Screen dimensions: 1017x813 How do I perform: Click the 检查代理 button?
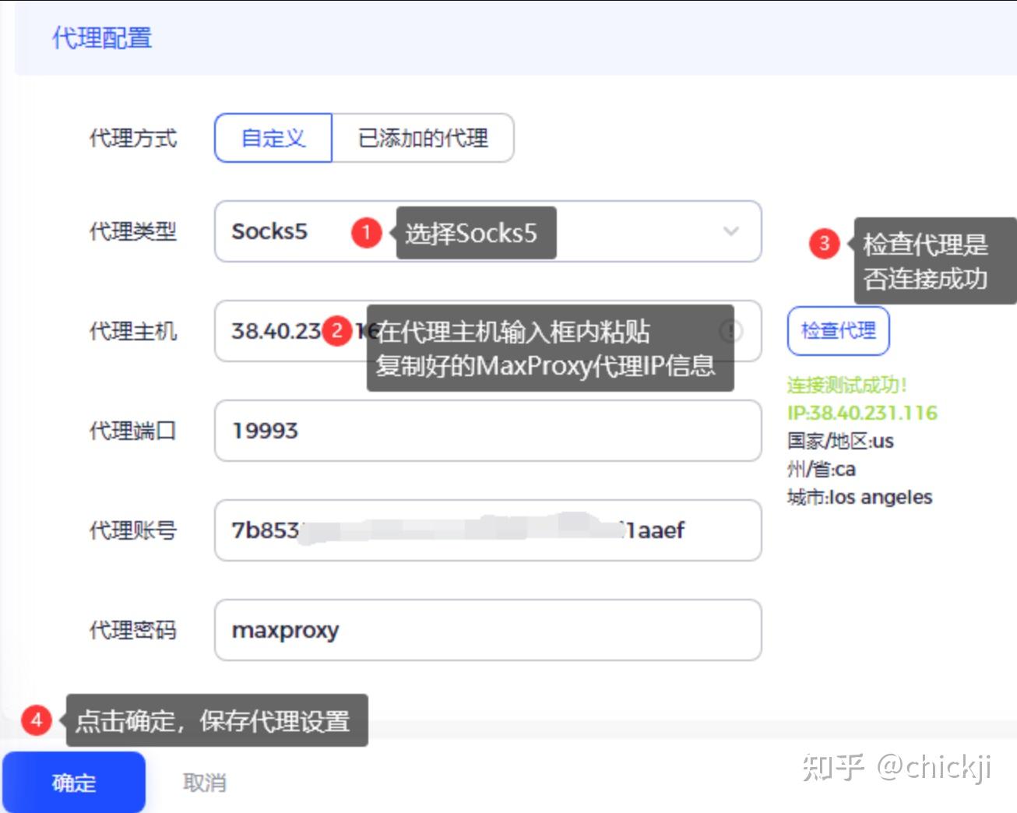click(838, 330)
